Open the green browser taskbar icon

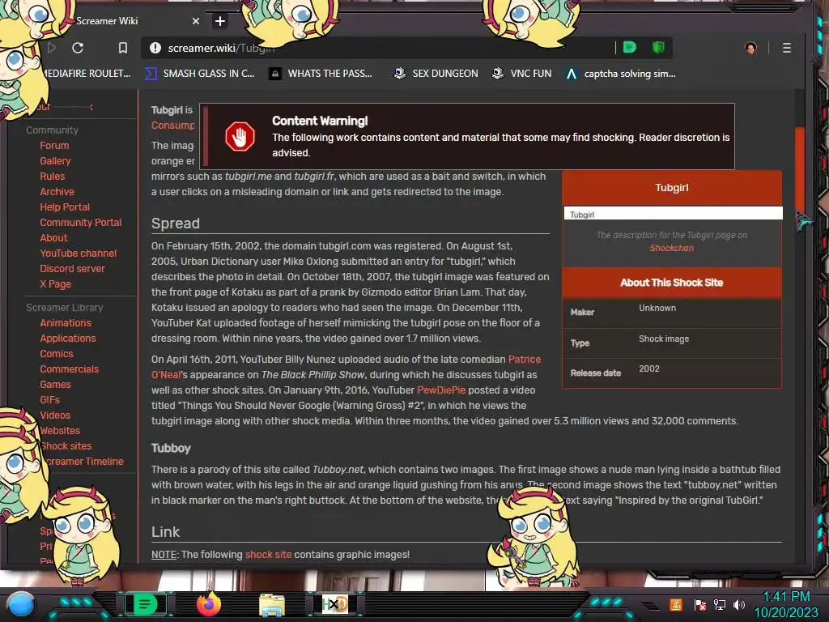coord(144,604)
